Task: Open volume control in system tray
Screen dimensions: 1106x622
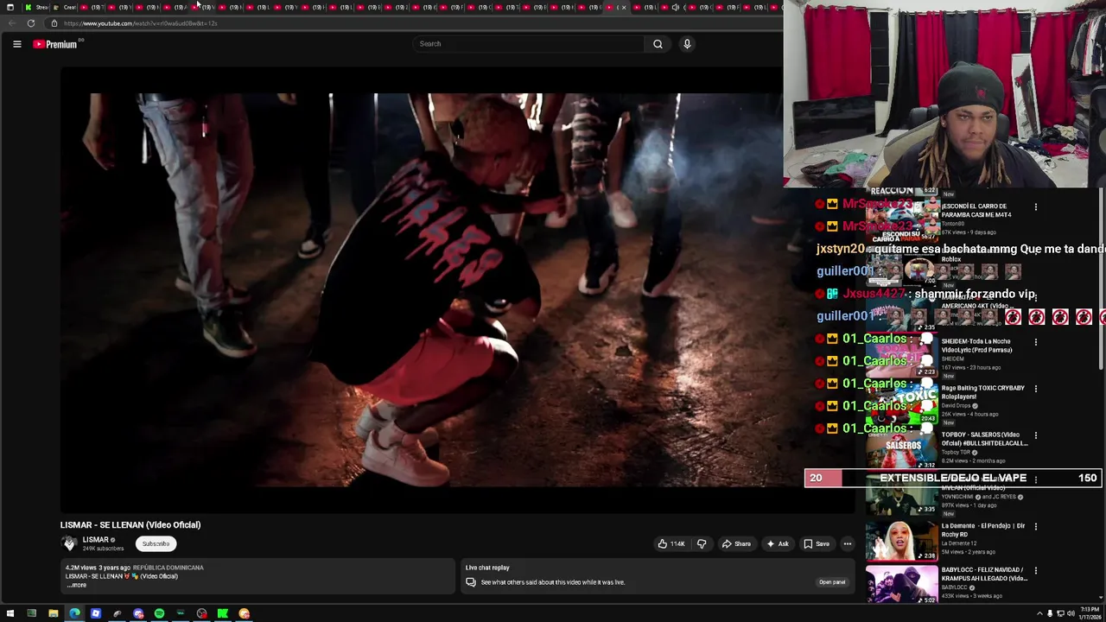Action: click(x=1071, y=613)
